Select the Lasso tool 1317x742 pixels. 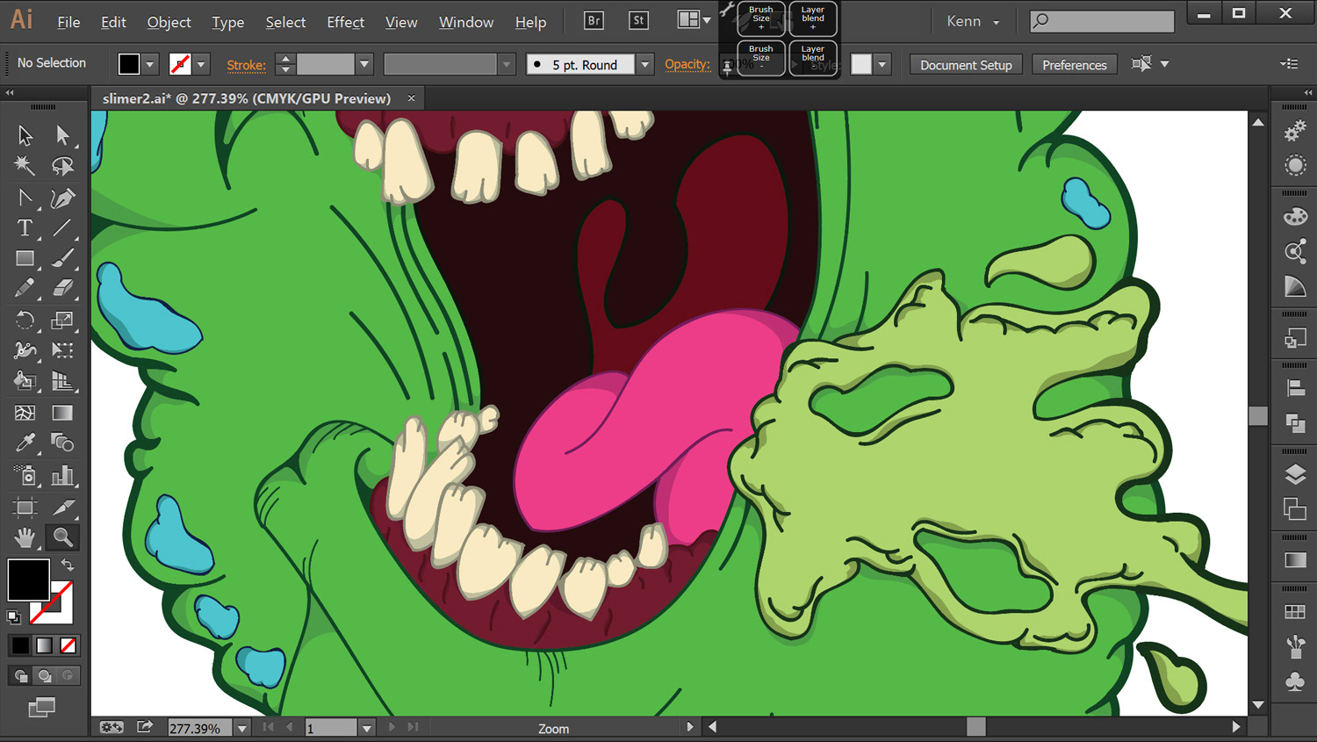(x=62, y=166)
